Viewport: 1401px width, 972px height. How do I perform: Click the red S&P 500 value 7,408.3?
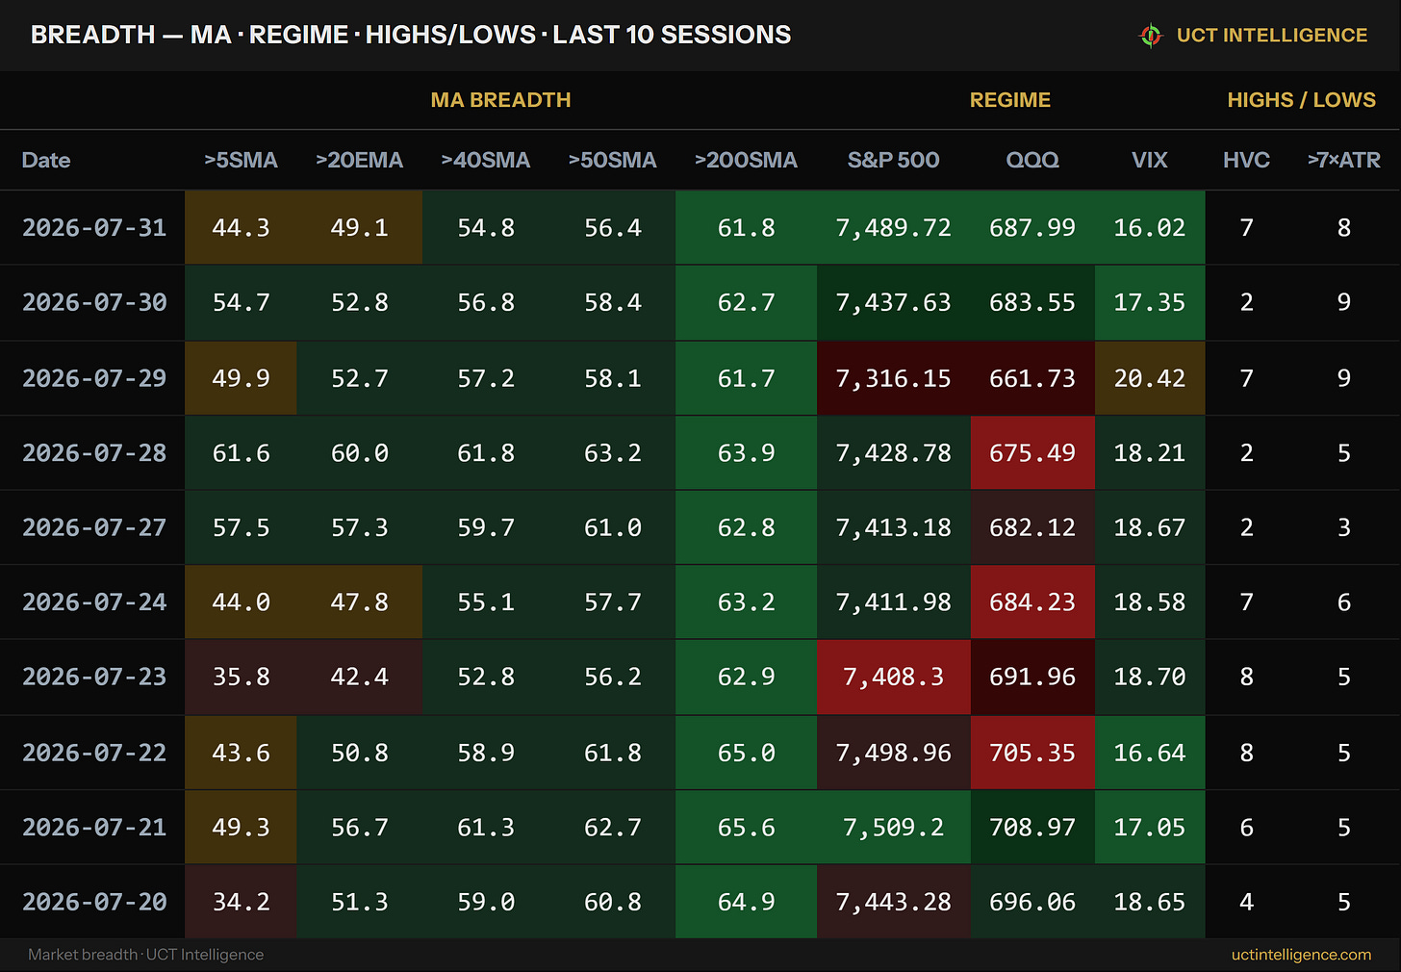(894, 677)
